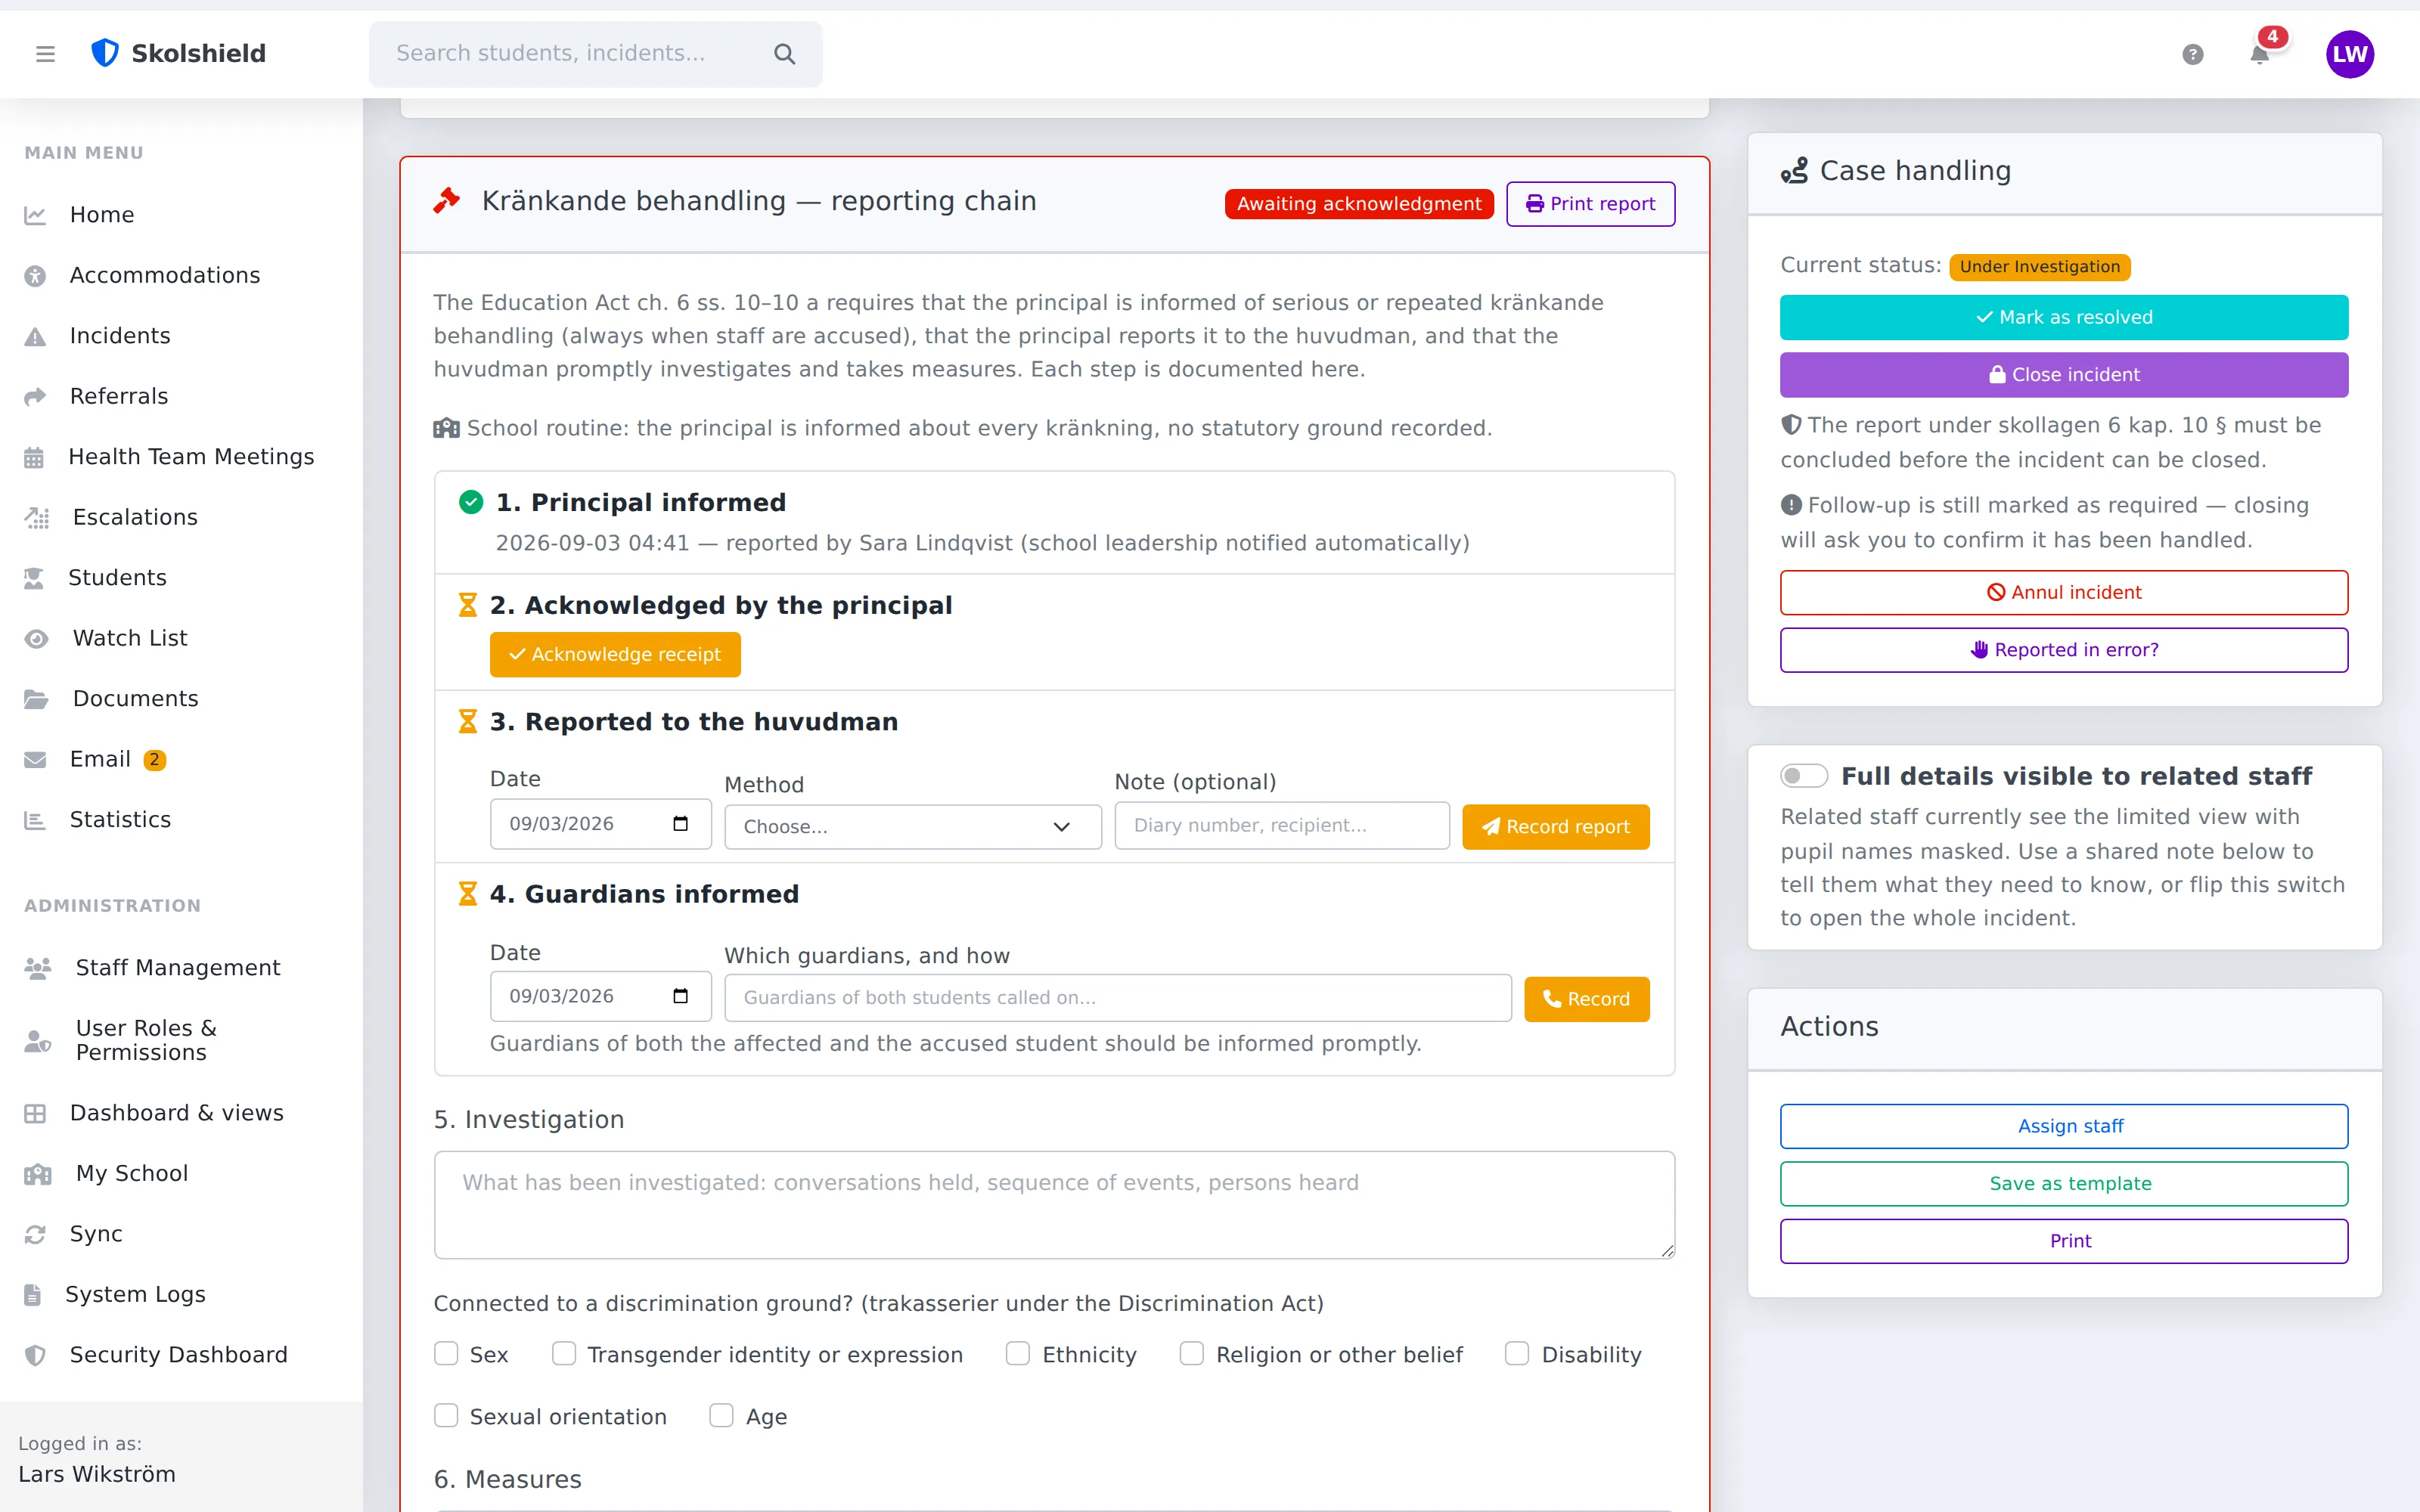Click the Referrals arrow icon
The width and height of the screenshot is (2420, 1512).
[35, 397]
